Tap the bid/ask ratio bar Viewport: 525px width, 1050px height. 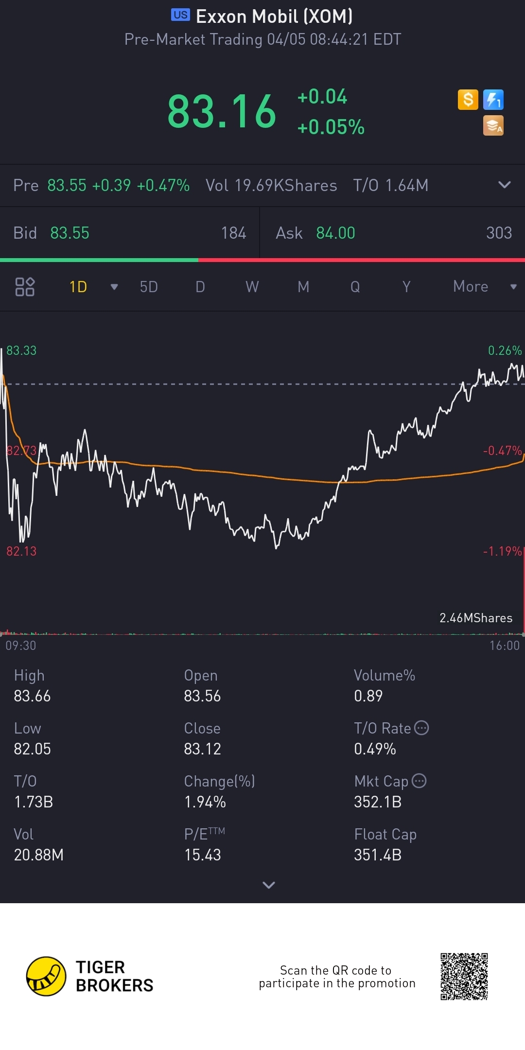click(262, 260)
